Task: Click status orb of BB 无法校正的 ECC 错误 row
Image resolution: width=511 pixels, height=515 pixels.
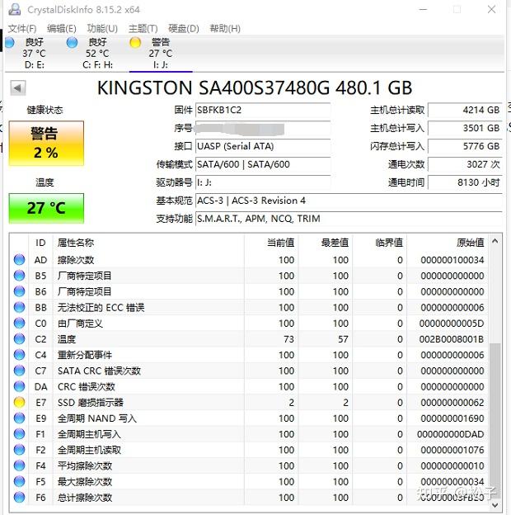Action: 19,307
